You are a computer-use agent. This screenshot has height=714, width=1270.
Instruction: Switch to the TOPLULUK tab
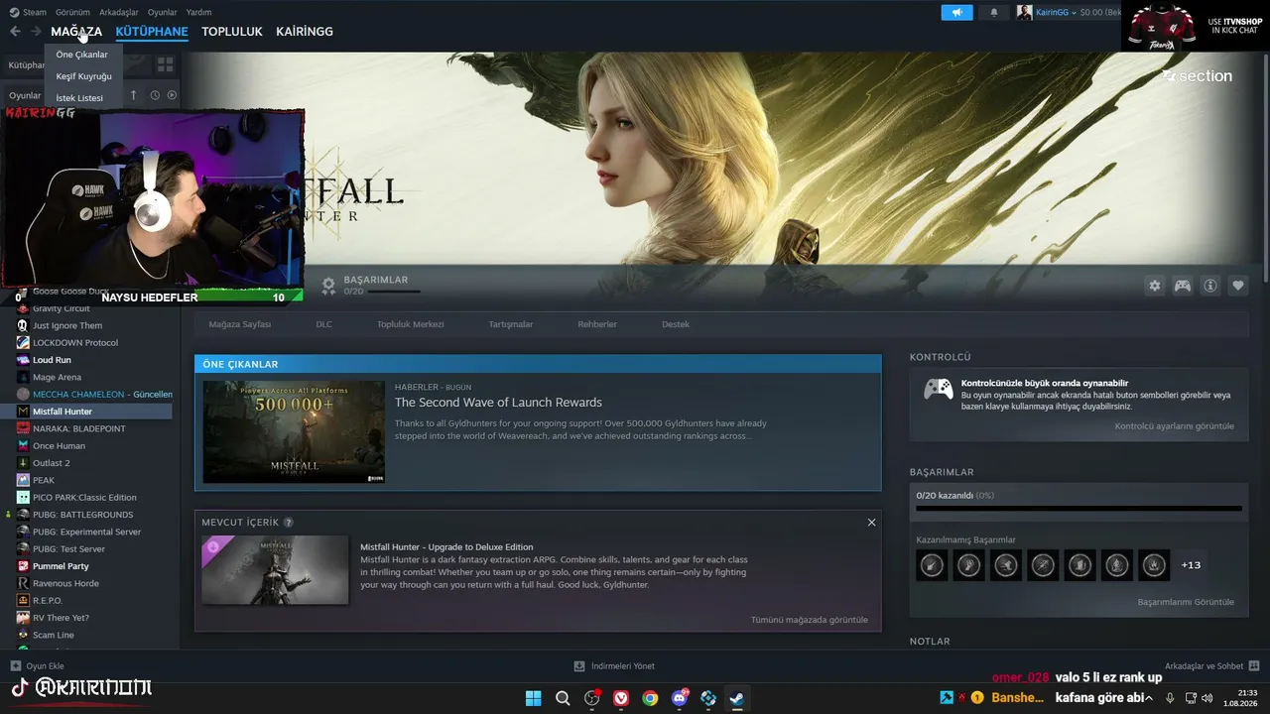pos(232,32)
